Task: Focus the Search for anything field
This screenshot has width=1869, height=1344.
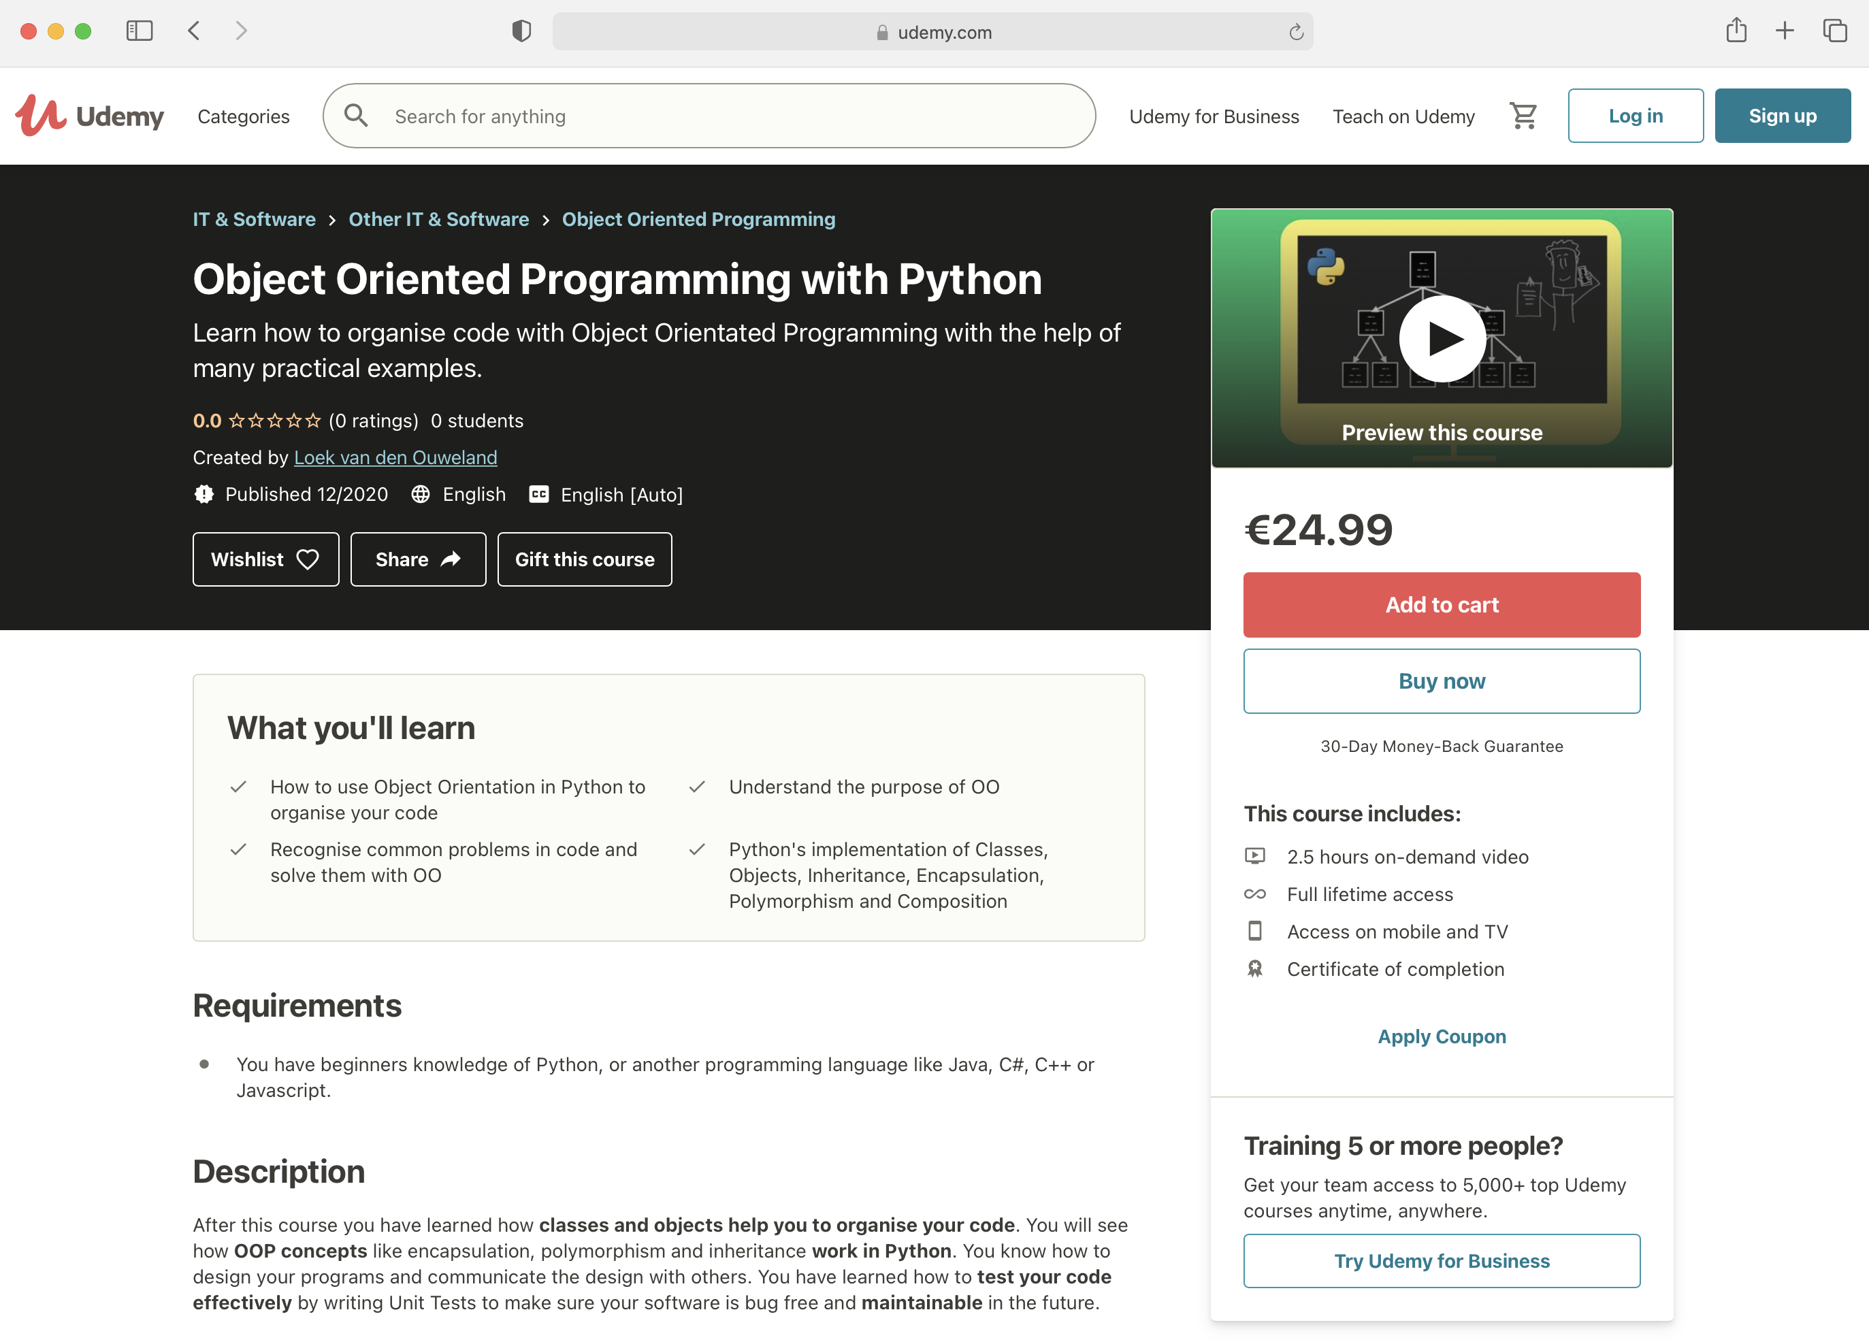Action: 709,116
